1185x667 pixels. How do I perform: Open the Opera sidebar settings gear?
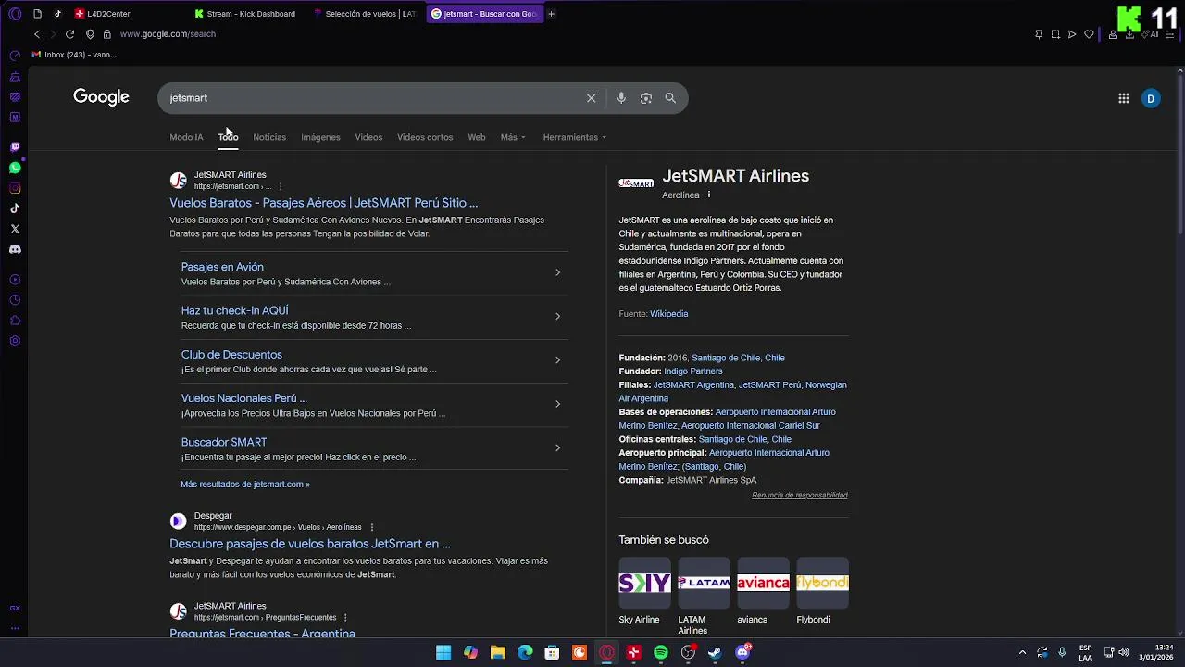(x=15, y=341)
